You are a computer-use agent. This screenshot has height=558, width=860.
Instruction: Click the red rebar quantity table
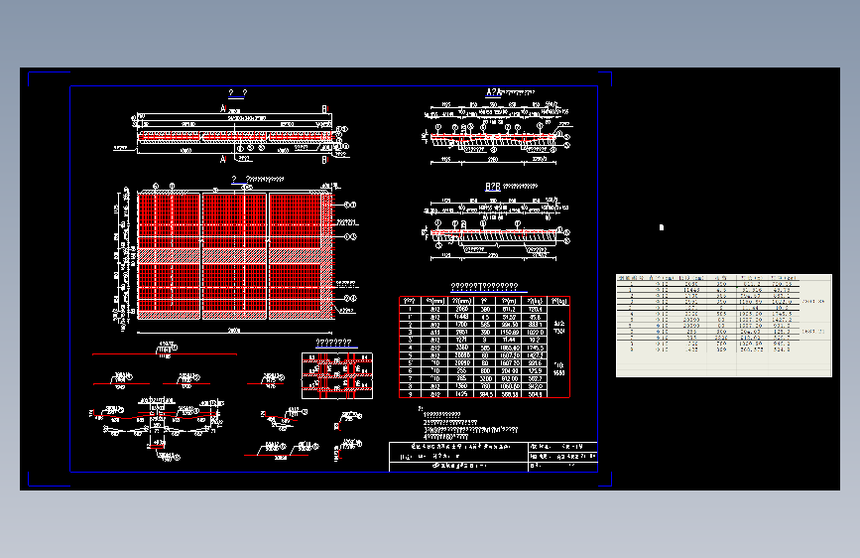coord(484,348)
